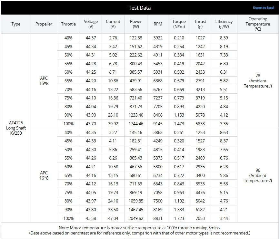The image size is (280, 239).
Task: Click the 7053 thrust value cell
Action: tap(200, 218)
